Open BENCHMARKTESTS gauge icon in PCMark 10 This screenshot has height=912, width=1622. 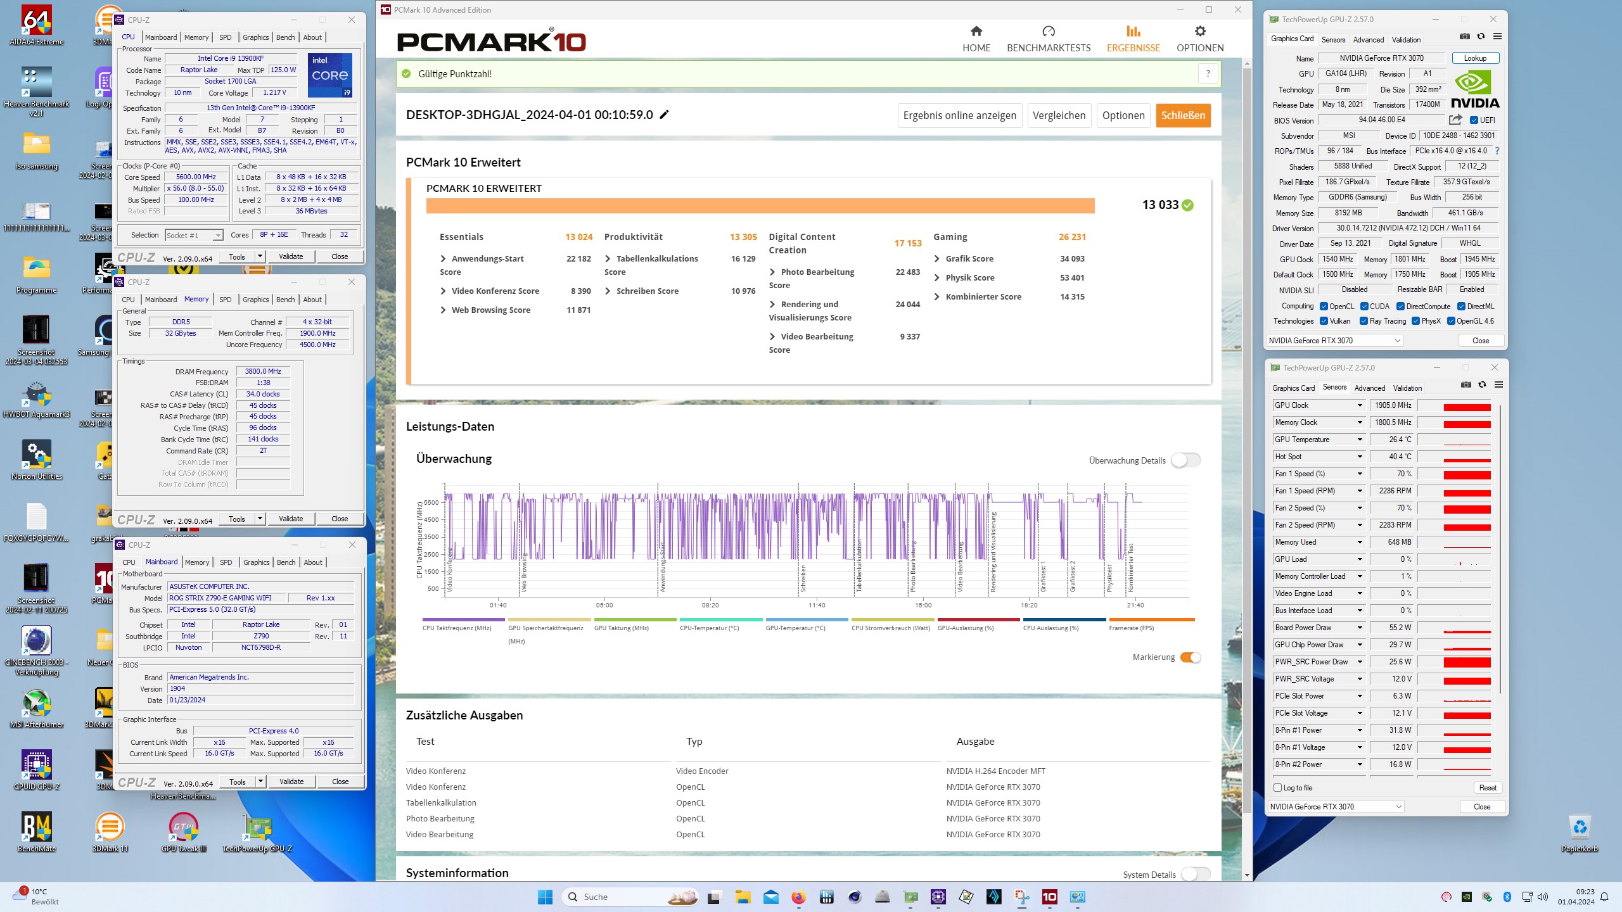pyautogui.click(x=1049, y=31)
